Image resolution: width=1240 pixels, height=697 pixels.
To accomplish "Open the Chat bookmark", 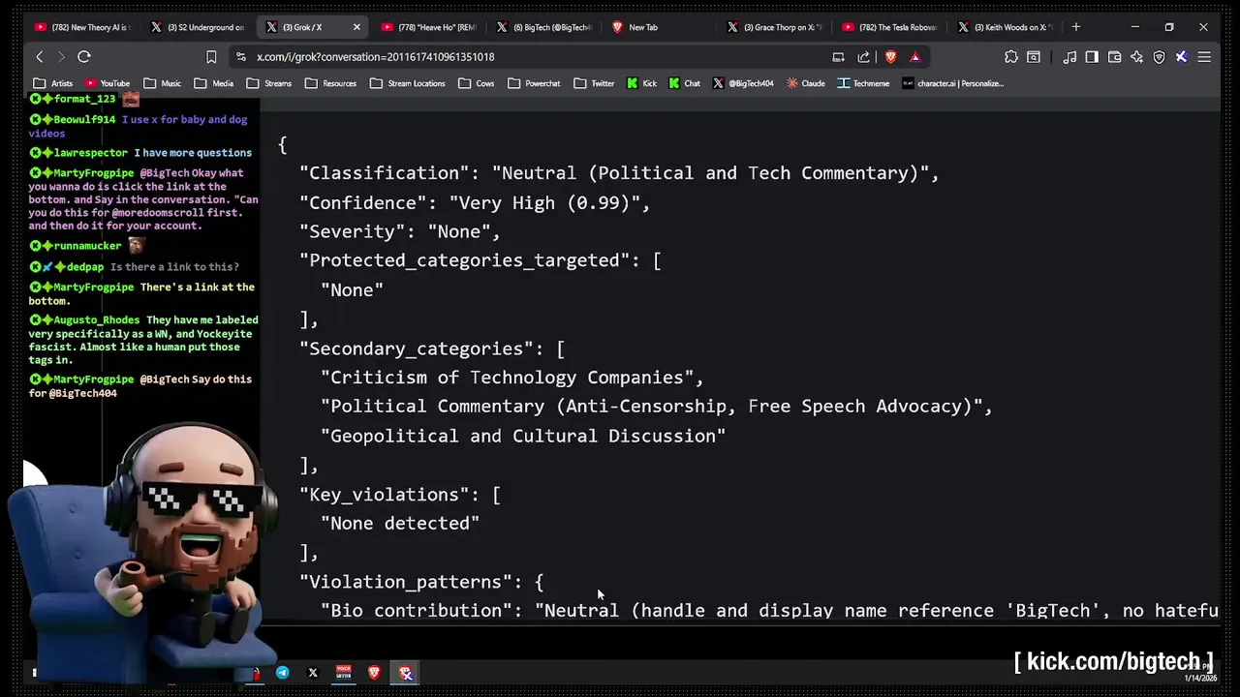I will (684, 83).
